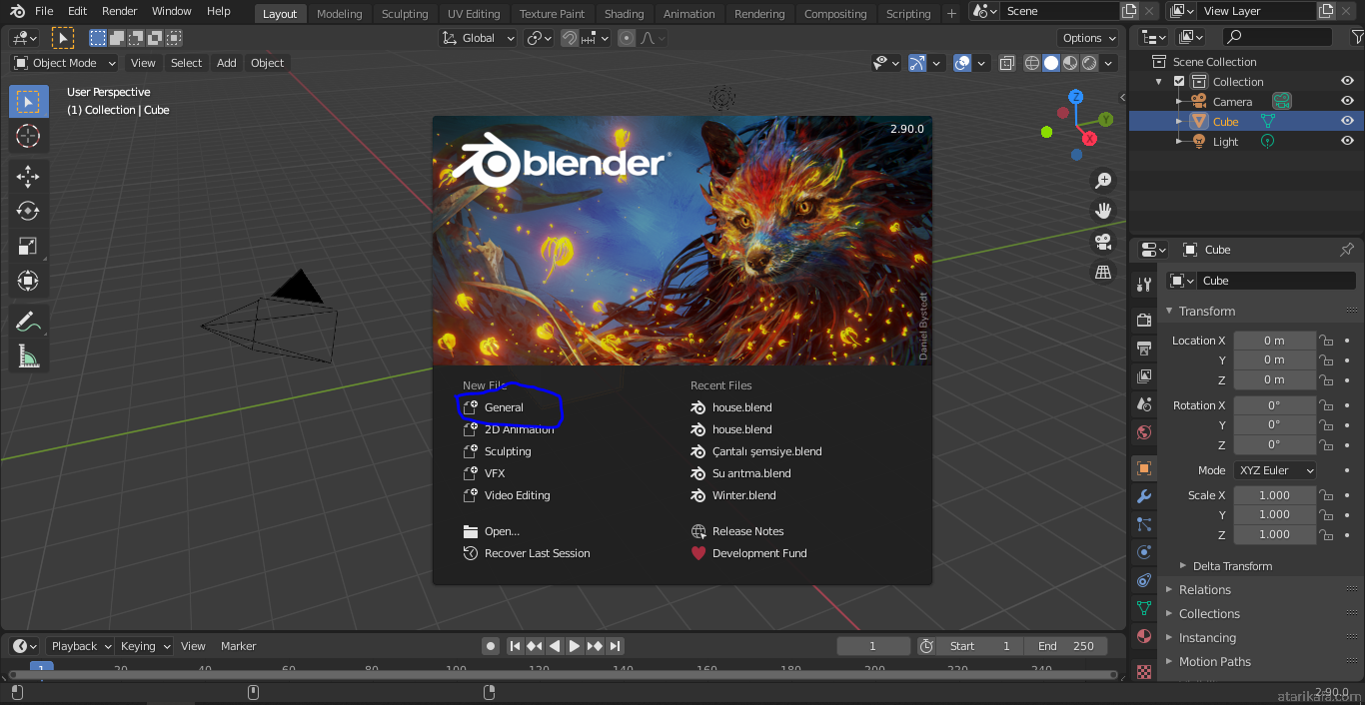
Task: Expand the Collections panel
Action: [1209, 614]
